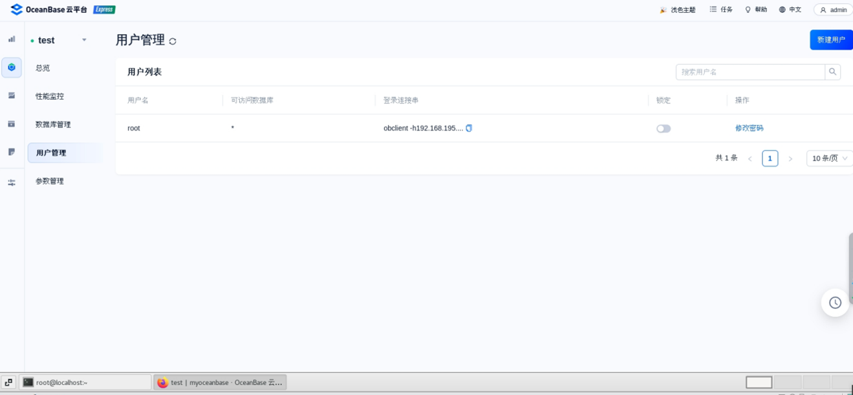Open the 任务 list

(x=721, y=10)
